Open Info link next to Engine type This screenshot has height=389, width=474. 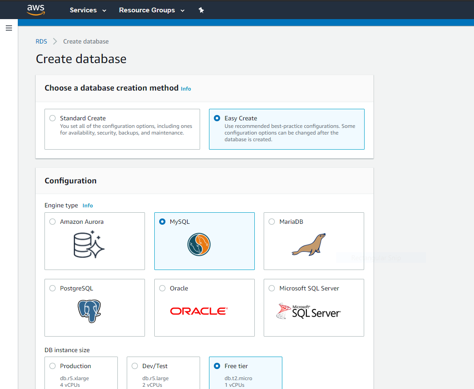coord(88,206)
